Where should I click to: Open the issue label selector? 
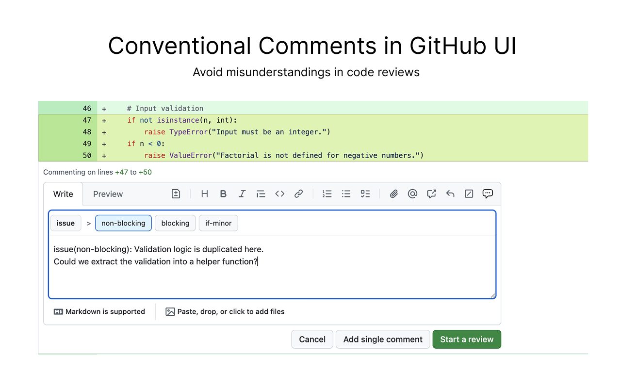pos(65,223)
